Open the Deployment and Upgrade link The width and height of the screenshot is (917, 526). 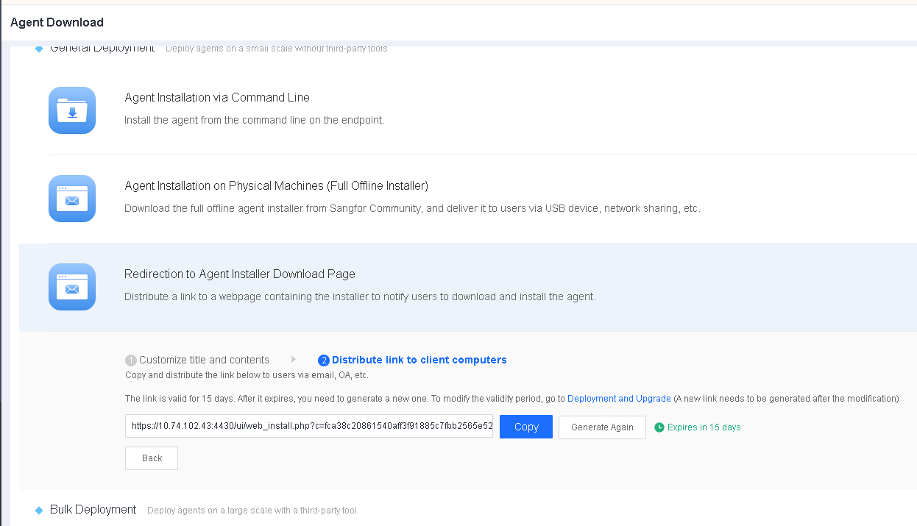click(619, 399)
